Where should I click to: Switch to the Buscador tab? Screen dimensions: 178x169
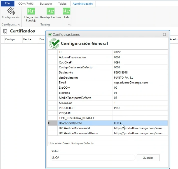[x=46, y=4]
